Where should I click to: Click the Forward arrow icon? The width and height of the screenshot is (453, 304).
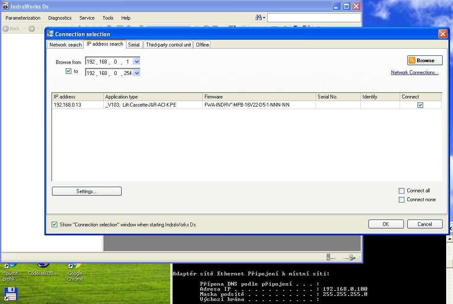click(x=32, y=29)
